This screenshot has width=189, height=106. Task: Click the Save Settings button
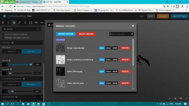(x=180, y=16)
